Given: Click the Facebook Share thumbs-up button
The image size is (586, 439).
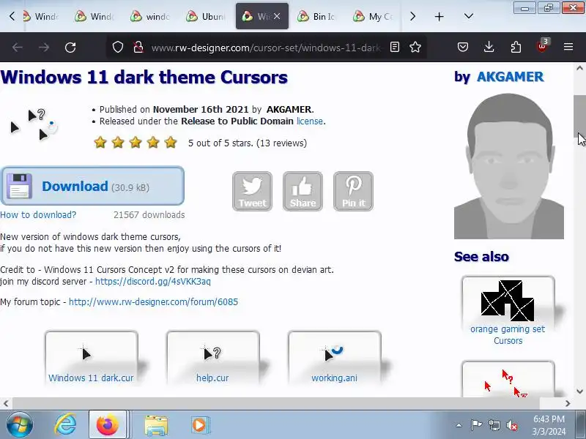Looking at the screenshot, I should (x=303, y=192).
